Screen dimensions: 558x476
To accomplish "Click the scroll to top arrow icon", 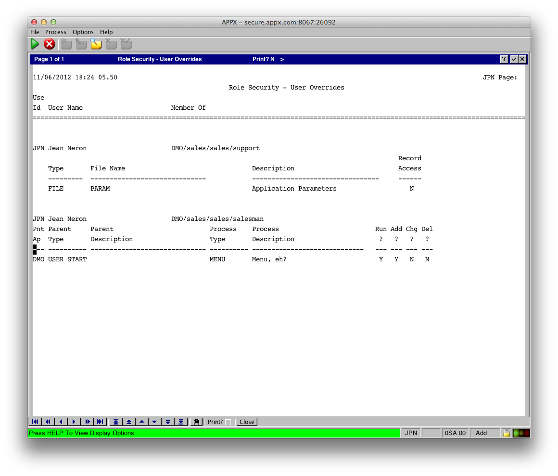I will [x=115, y=422].
